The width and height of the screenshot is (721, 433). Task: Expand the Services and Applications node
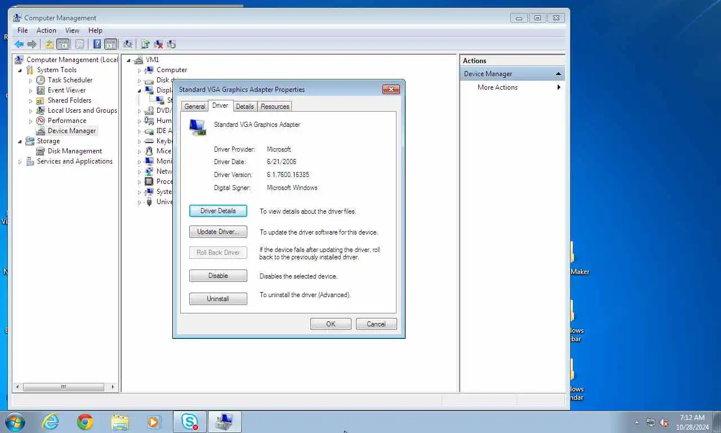(20, 161)
